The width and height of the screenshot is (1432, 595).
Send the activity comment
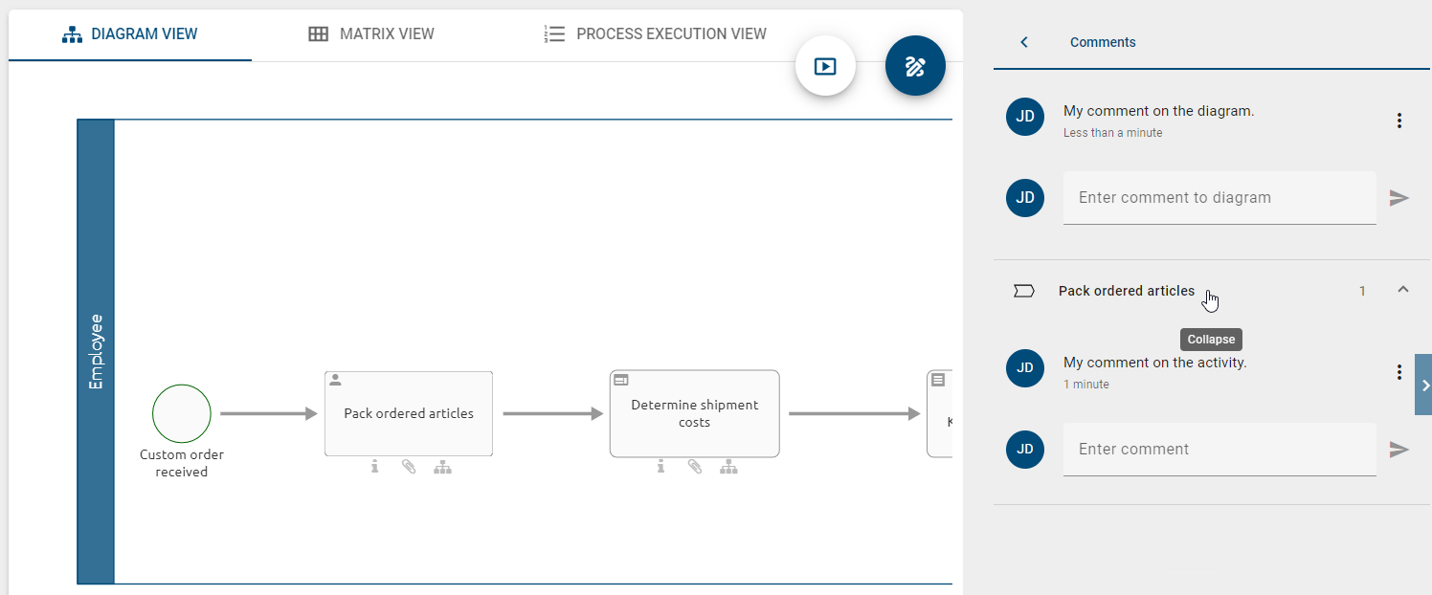1399,450
